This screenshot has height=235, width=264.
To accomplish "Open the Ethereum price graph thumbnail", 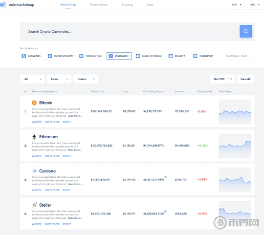I will point(235,146).
